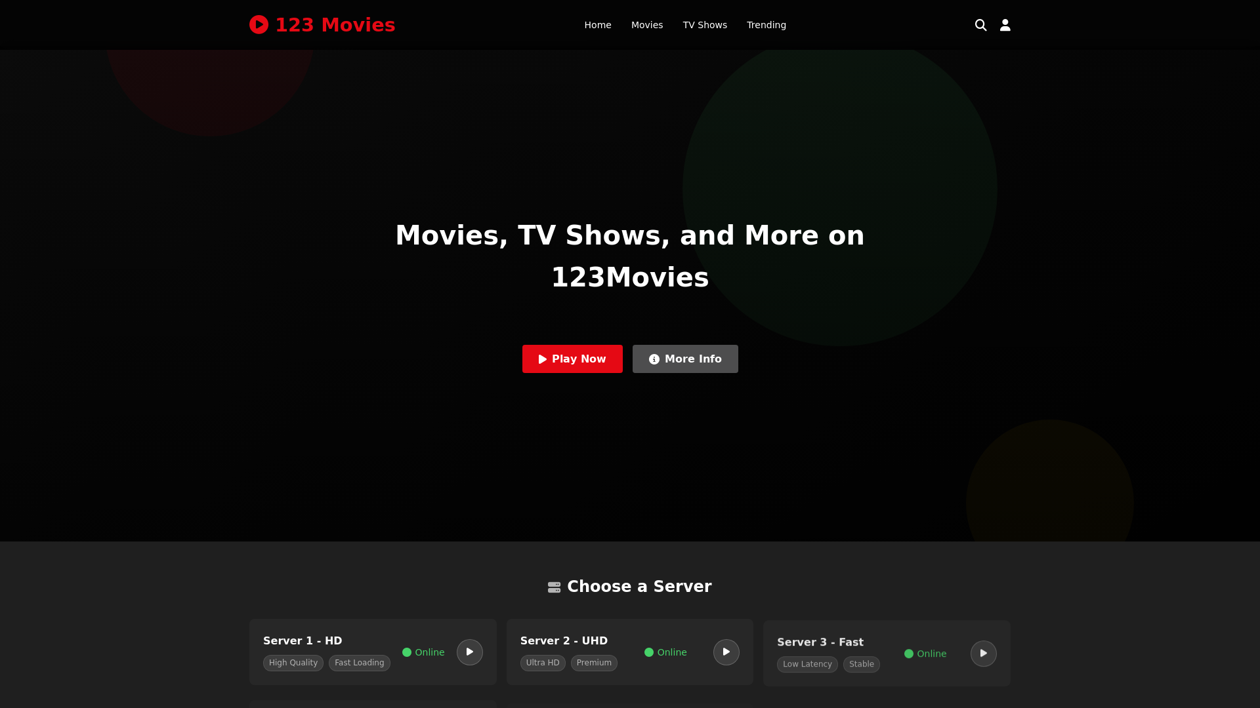Select the Stable tag
1260x708 pixels.
click(x=861, y=664)
